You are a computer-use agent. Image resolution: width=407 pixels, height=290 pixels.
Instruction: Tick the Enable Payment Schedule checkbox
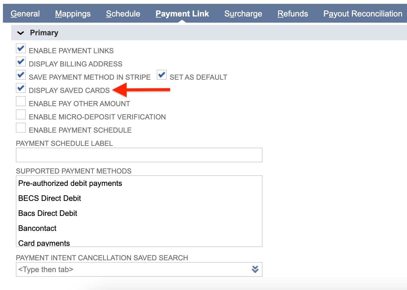pos(21,128)
